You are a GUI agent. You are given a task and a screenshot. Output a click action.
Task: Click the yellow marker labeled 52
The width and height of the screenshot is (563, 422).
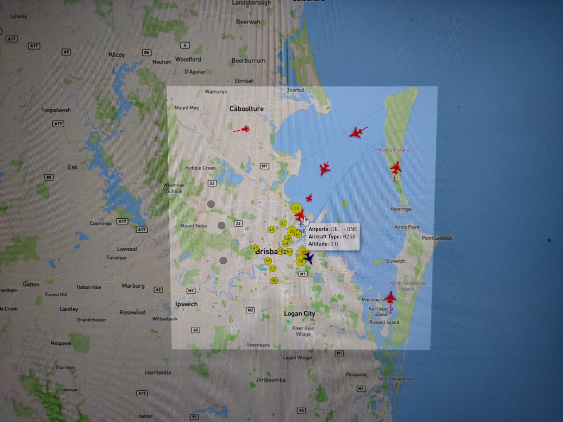click(268, 261)
